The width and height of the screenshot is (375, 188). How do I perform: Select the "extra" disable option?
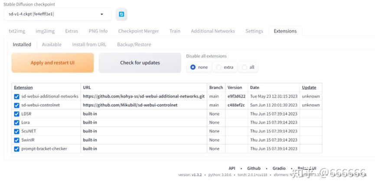[x=219, y=67]
